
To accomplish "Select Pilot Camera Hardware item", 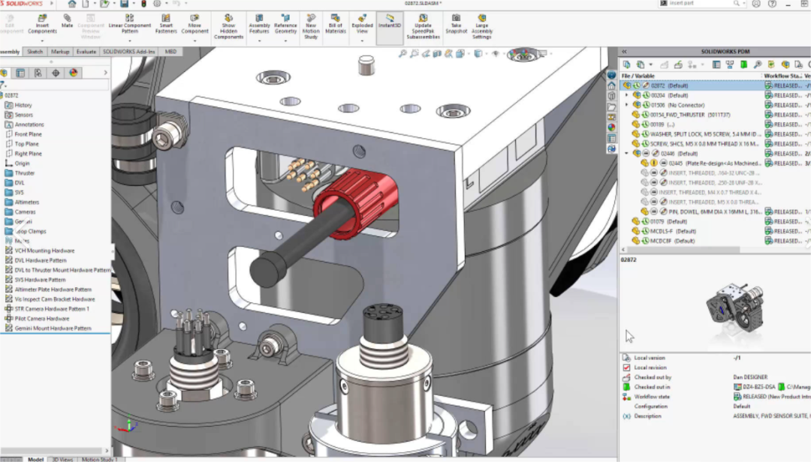I will coord(37,318).
